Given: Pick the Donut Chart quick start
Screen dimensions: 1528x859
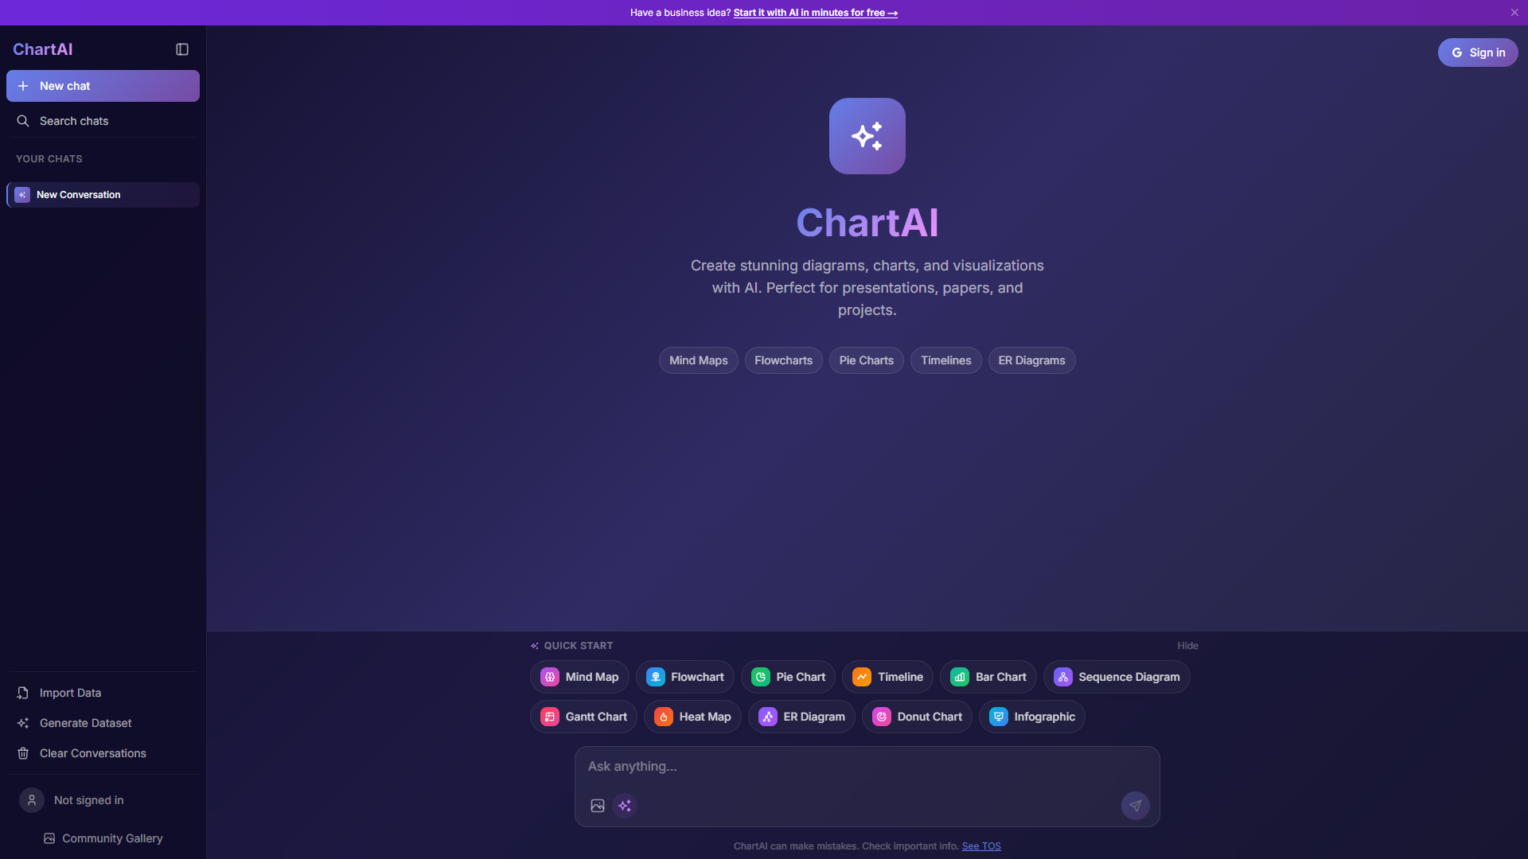Looking at the screenshot, I should (x=917, y=717).
